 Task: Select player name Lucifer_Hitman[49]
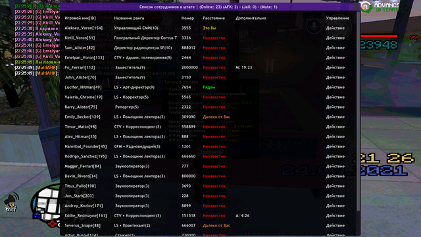tap(83, 88)
